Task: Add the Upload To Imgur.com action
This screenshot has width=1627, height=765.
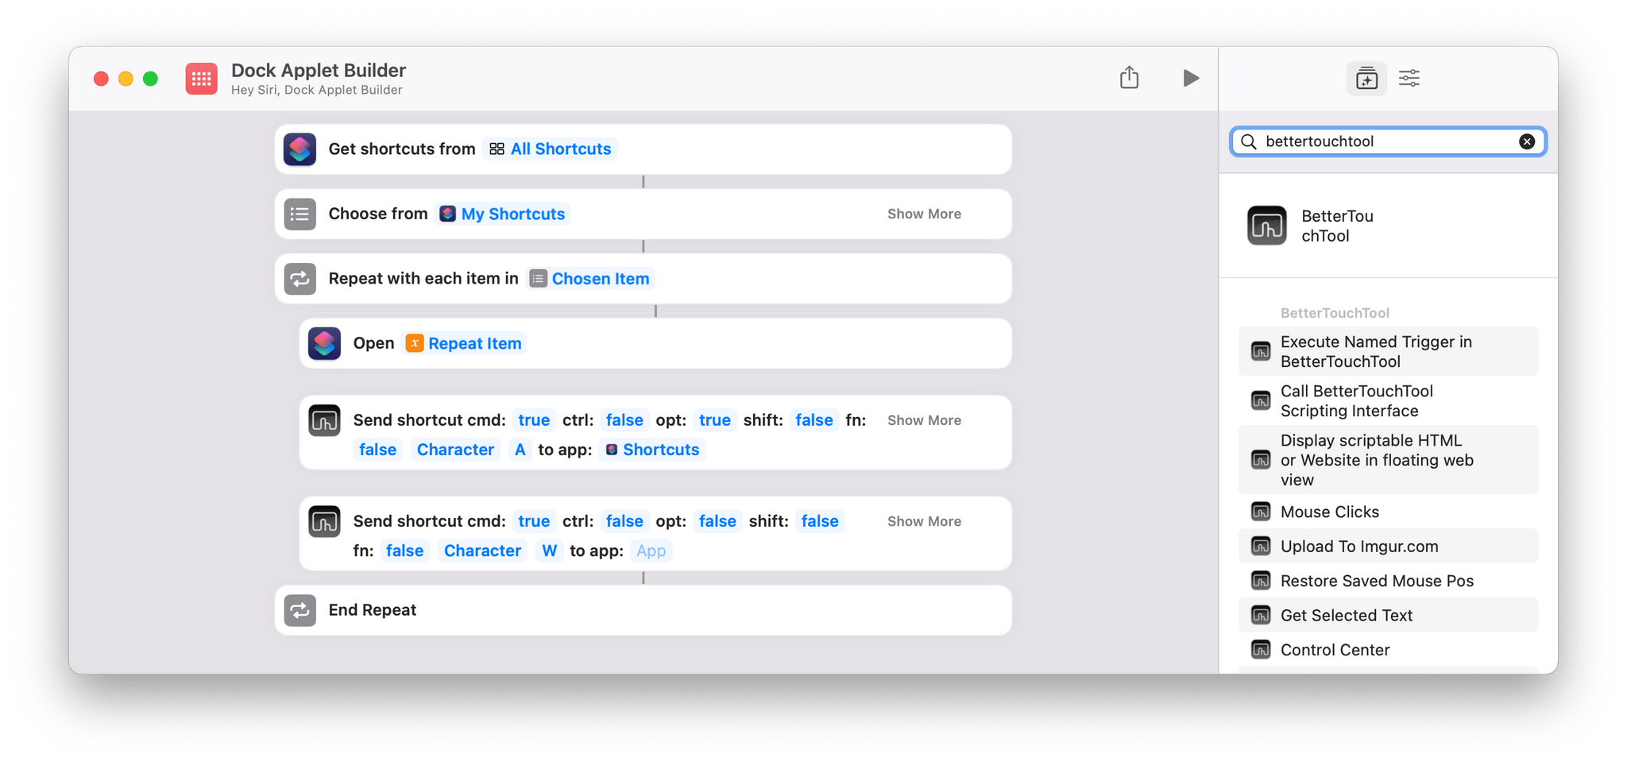Action: click(x=1388, y=546)
